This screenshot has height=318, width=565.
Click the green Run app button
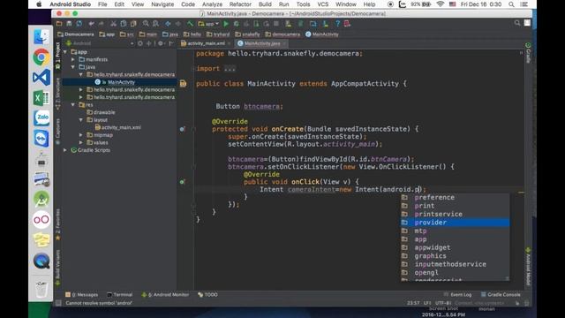226,24
